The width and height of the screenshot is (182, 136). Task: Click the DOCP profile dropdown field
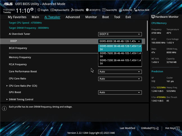(x=120, y=41)
